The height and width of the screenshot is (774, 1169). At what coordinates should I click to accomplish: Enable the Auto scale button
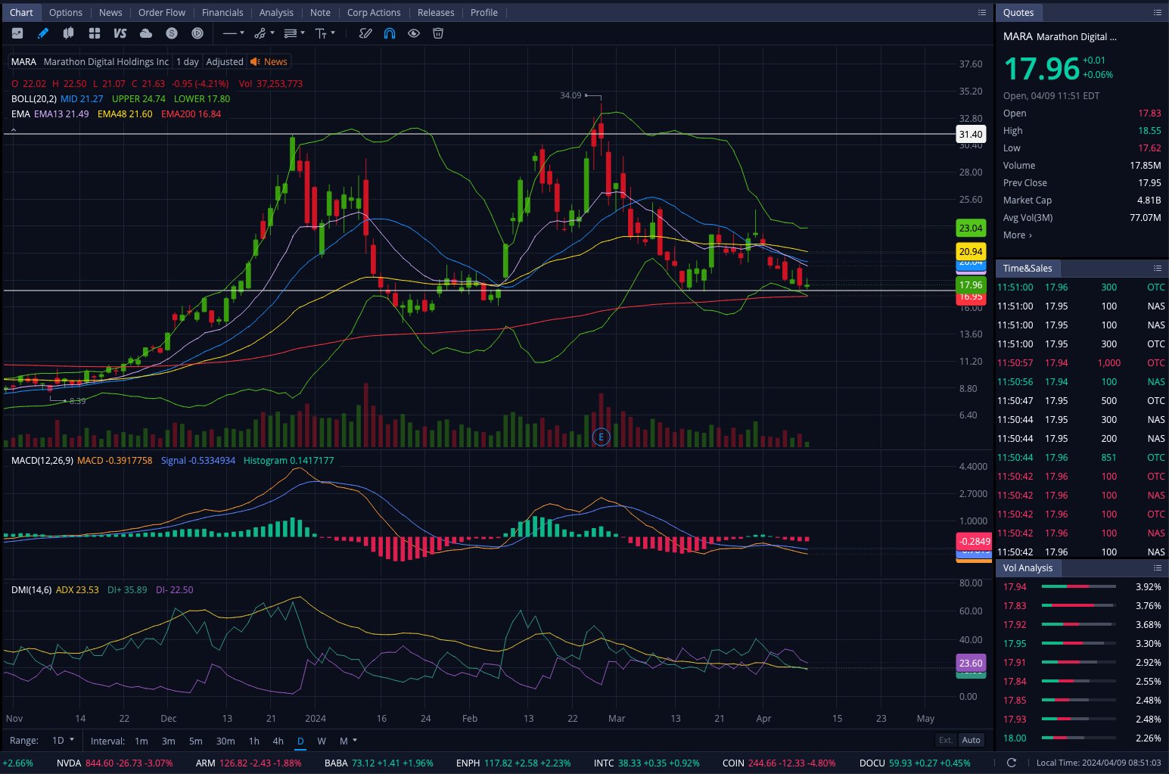pyautogui.click(x=971, y=740)
